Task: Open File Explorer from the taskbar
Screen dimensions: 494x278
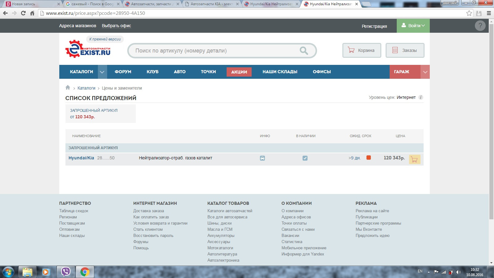Action: (27, 272)
